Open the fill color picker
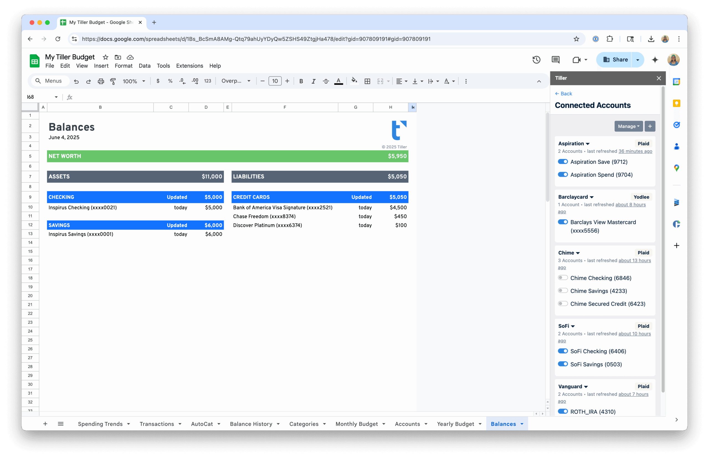Image resolution: width=709 pixels, height=459 pixels. click(354, 81)
